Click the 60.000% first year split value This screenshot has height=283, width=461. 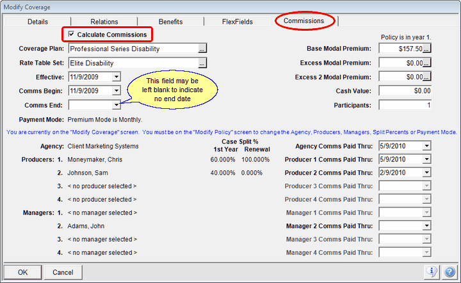(223, 159)
